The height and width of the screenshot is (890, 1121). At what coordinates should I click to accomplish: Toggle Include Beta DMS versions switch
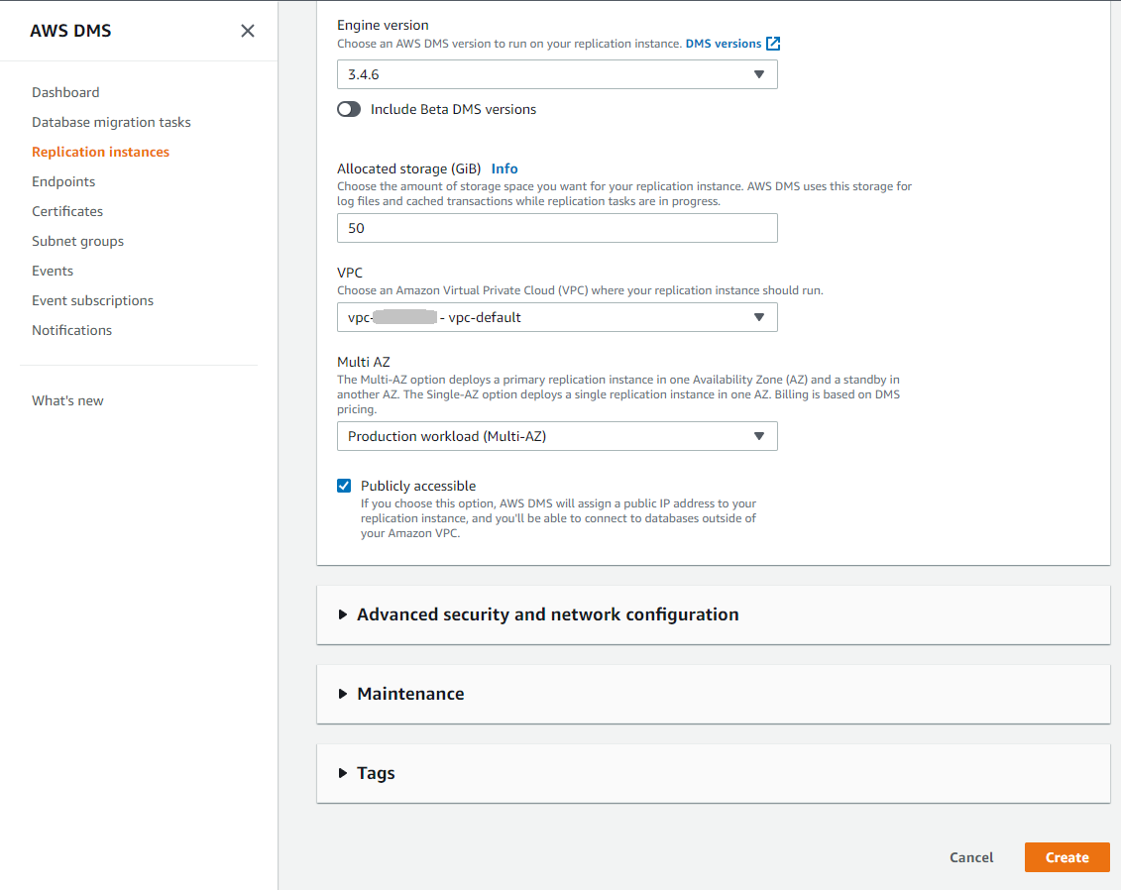pos(349,109)
